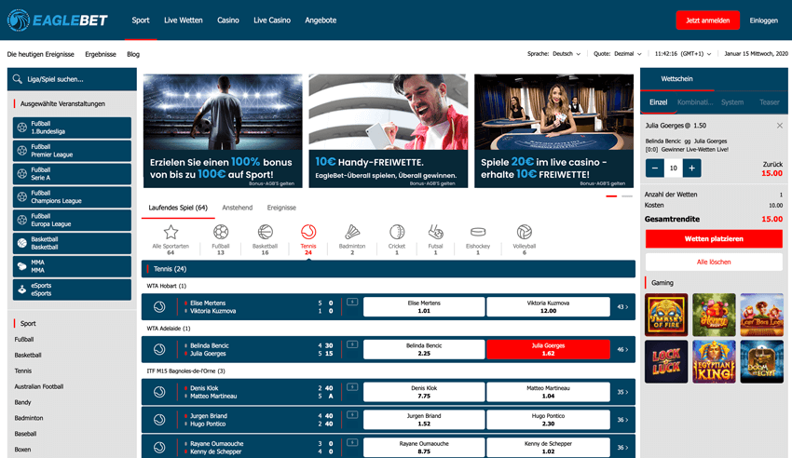Image resolution: width=792 pixels, height=458 pixels.
Task: Click Jetzt anmelden button
Action: 707,20
